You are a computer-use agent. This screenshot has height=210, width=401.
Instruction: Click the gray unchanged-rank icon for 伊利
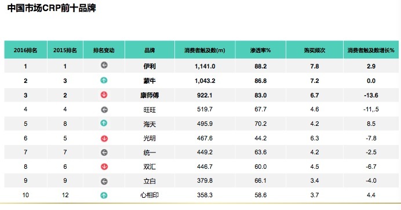click(x=104, y=66)
